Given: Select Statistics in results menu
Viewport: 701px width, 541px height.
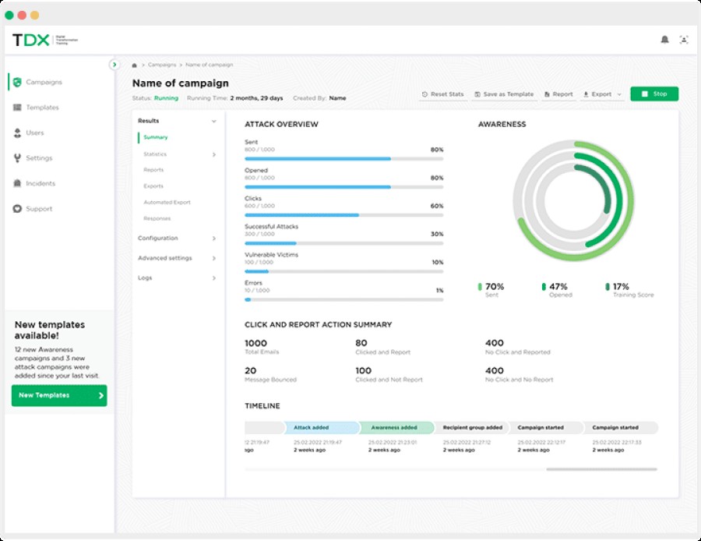Looking at the screenshot, I should pyautogui.click(x=155, y=154).
